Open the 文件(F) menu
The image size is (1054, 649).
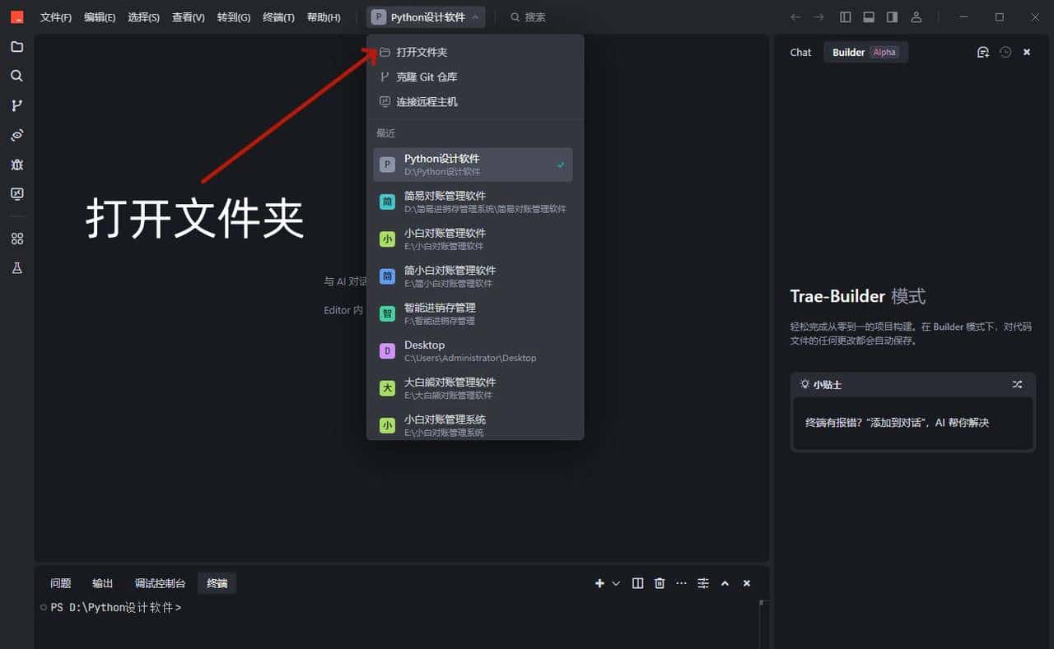point(55,16)
